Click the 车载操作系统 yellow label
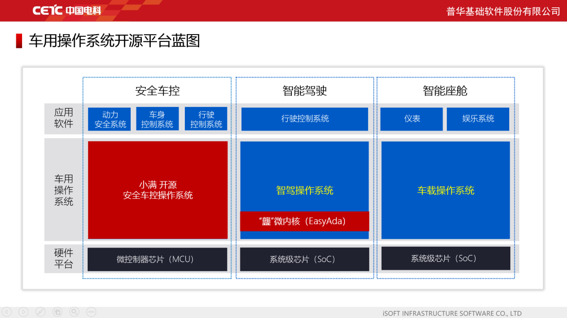567x318 pixels. tap(446, 190)
